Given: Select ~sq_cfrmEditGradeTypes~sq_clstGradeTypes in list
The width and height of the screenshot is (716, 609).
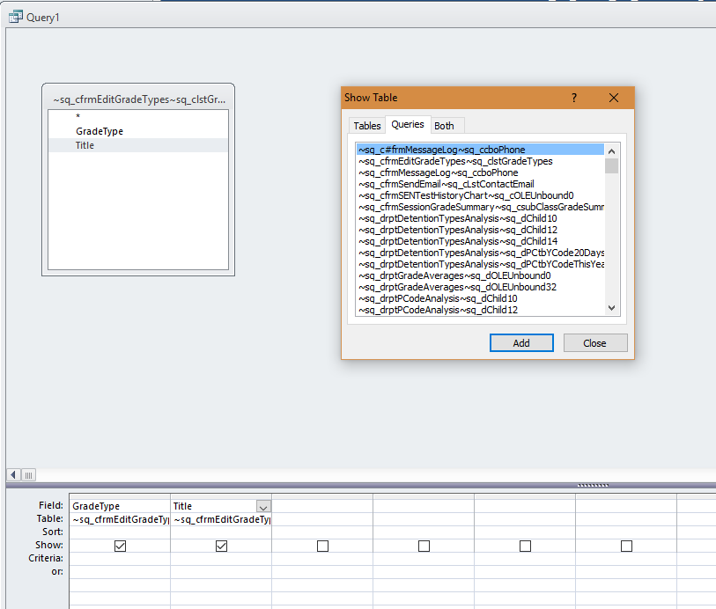Looking at the screenshot, I should coord(480,161).
